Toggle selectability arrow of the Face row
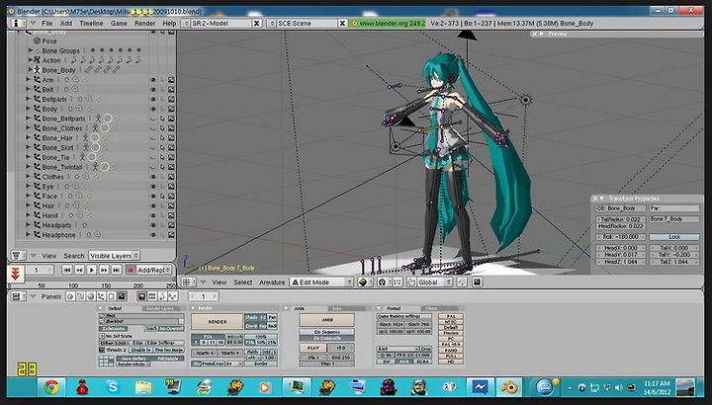The height and width of the screenshot is (405, 712). click(x=162, y=196)
